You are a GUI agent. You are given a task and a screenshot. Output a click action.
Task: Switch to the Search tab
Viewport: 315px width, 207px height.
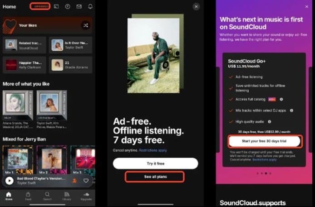coord(47,196)
